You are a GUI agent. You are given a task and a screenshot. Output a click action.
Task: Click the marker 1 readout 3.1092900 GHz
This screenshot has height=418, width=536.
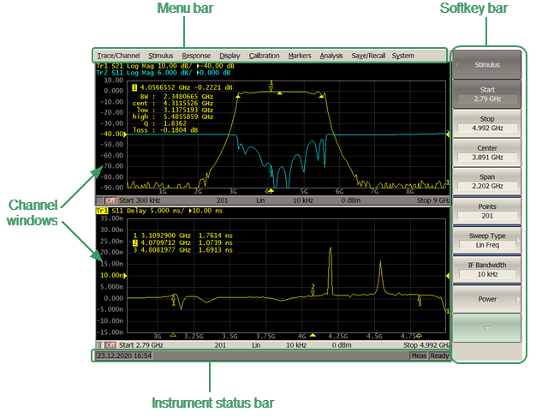182,236
